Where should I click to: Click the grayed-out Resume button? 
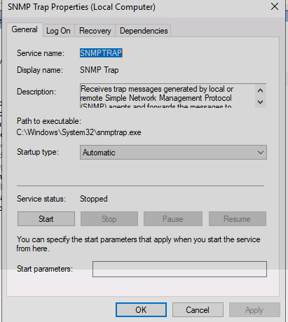(x=238, y=219)
